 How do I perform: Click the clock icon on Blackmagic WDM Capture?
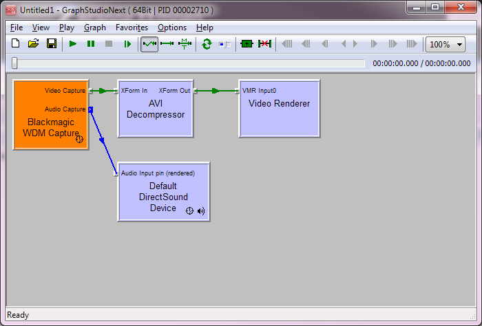tap(79, 140)
